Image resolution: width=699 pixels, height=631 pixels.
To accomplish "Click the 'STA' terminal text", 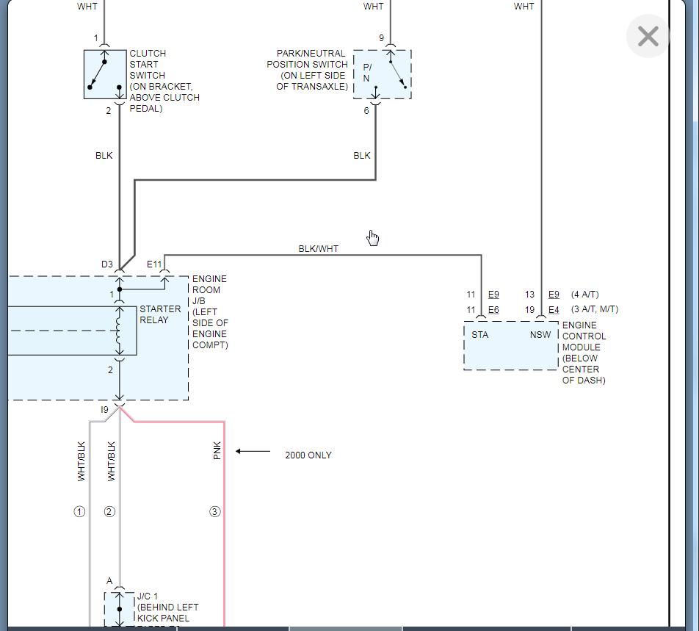I will [x=479, y=335].
